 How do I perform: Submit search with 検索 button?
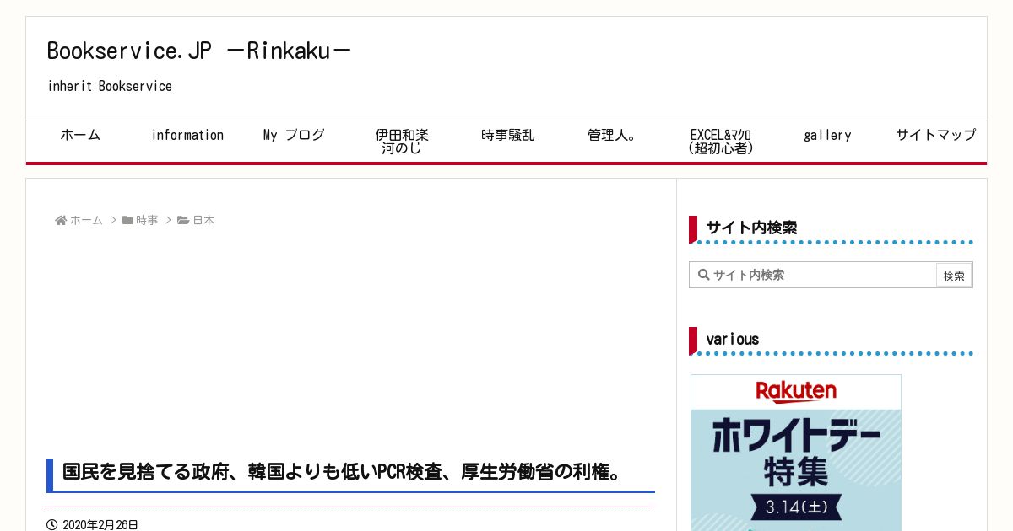point(954,276)
